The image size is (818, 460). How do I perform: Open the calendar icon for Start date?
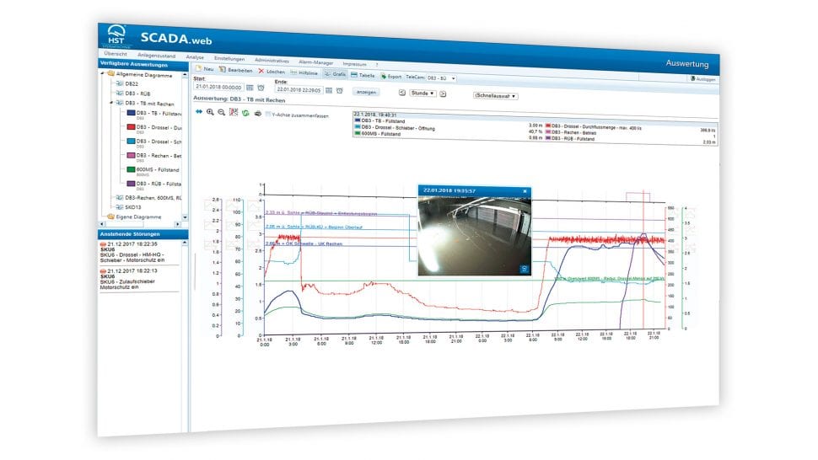click(x=250, y=88)
